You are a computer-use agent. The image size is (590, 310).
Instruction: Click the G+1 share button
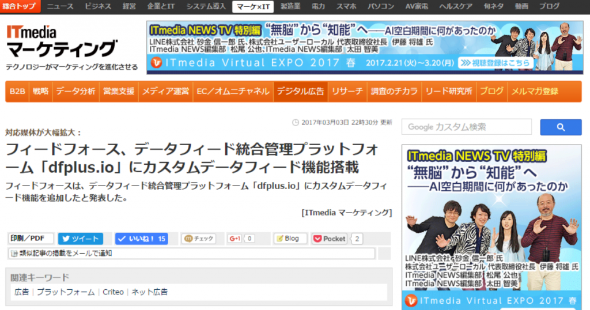(235, 239)
